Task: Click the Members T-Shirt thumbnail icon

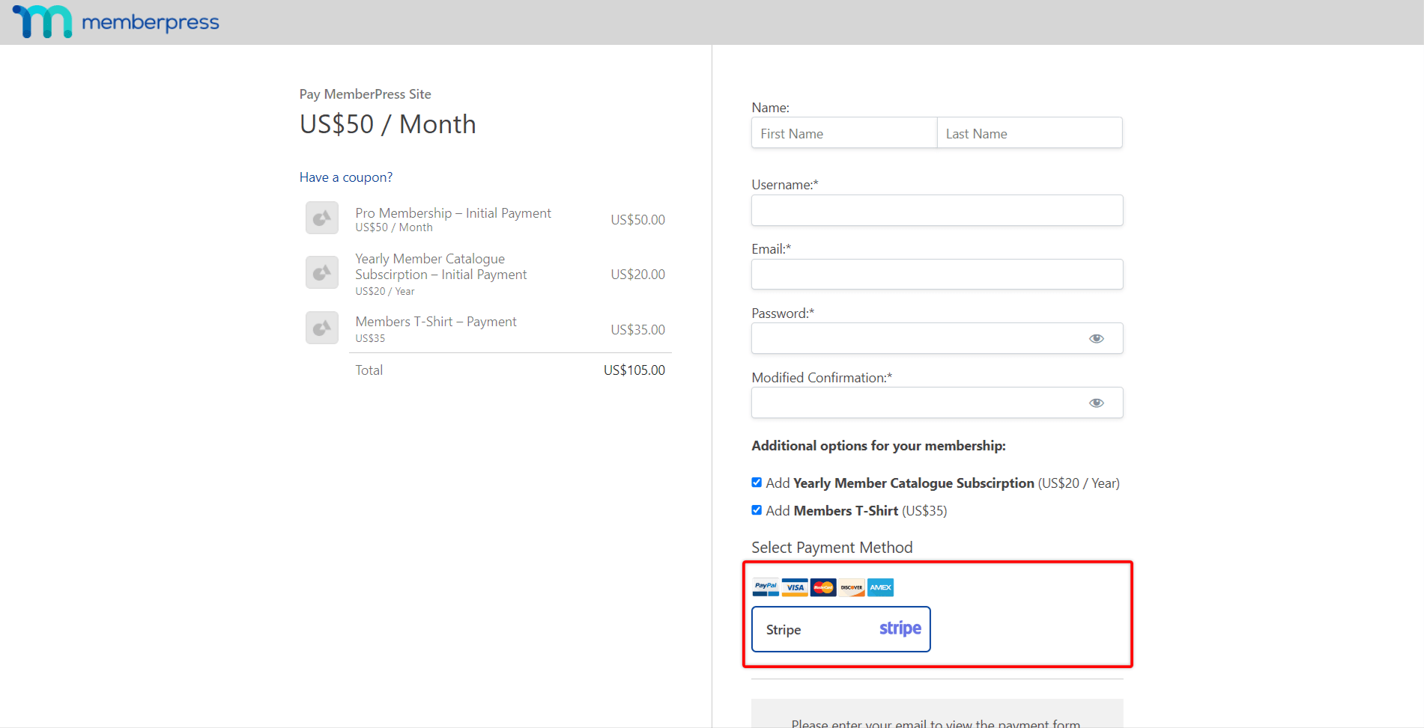Action: (322, 328)
